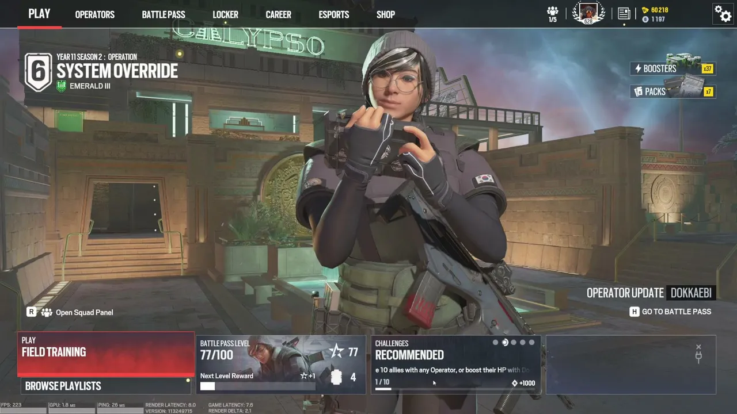This screenshot has width=737, height=414.
Task: Open the news feed icon
Action: pos(624,13)
